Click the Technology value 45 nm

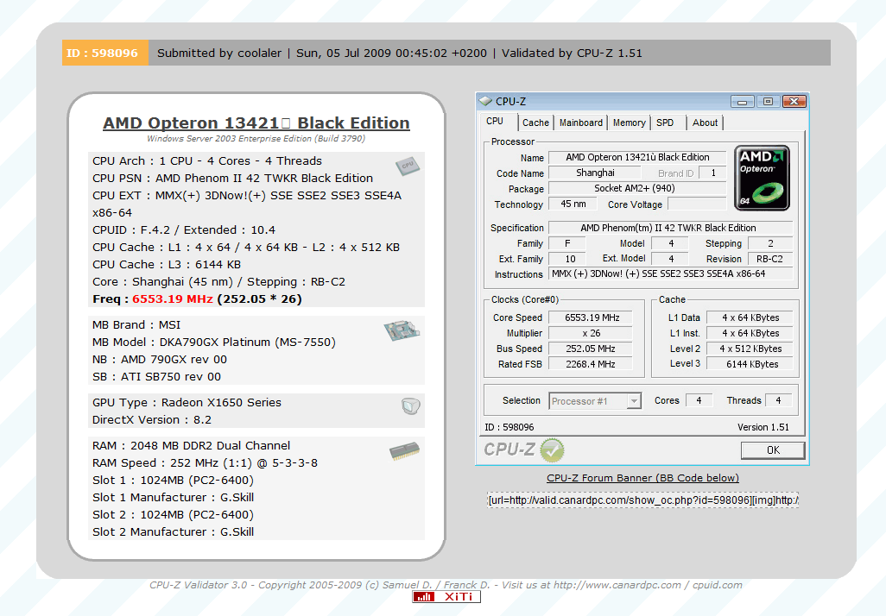tap(573, 204)
